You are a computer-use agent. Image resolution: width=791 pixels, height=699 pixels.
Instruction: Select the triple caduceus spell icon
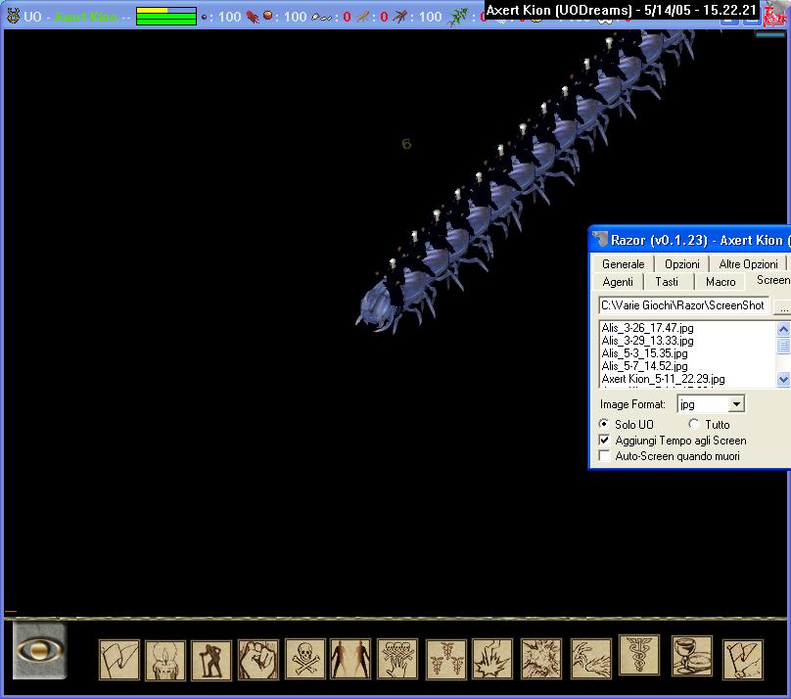(446, 659)
